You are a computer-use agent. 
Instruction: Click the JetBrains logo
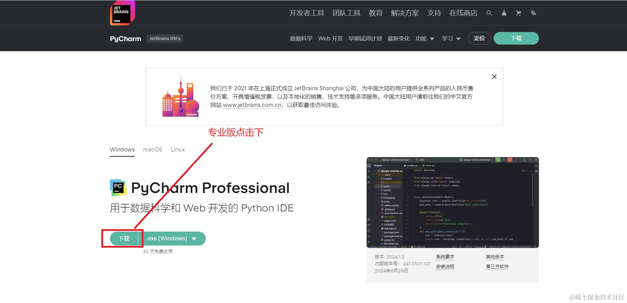[x=123, y=13]
